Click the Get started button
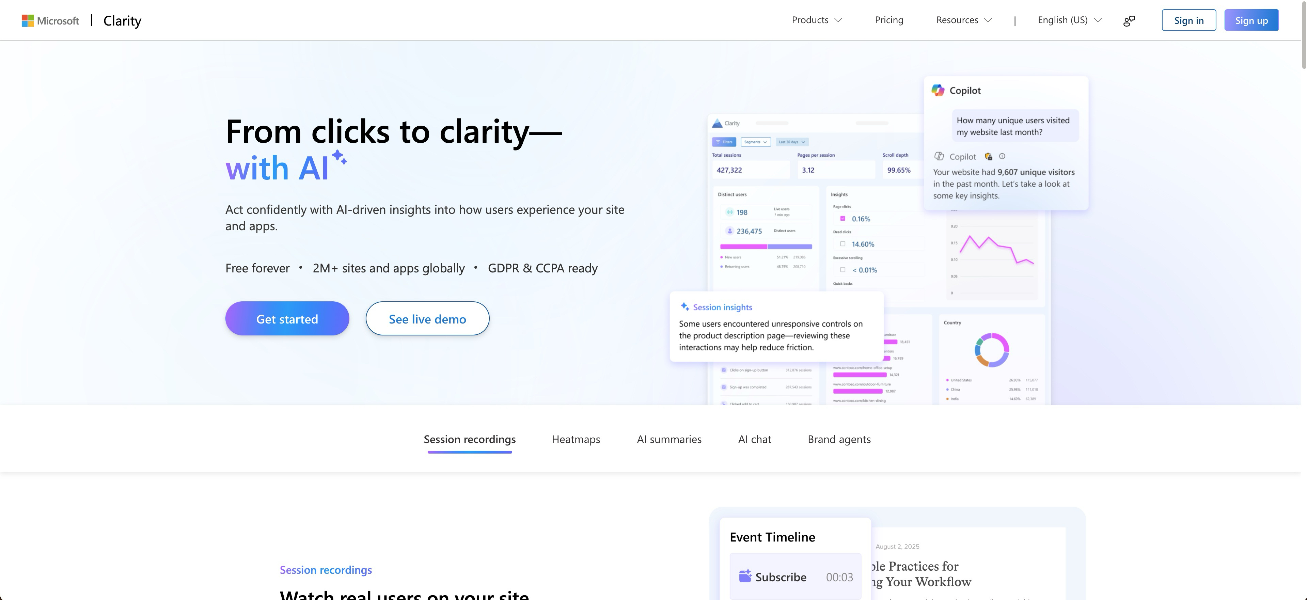This screenshot has width=1307, height=600. [x=287, y=318]
